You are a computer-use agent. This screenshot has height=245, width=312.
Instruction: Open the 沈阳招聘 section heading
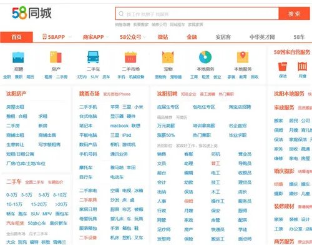[x=167, y=94]
